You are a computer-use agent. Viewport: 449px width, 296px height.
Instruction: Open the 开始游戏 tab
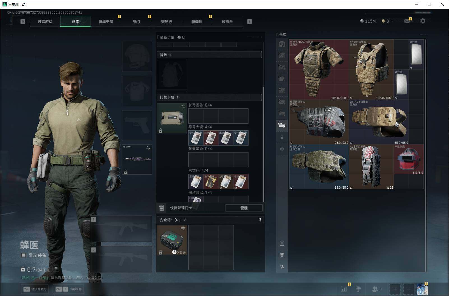(45, 22)
